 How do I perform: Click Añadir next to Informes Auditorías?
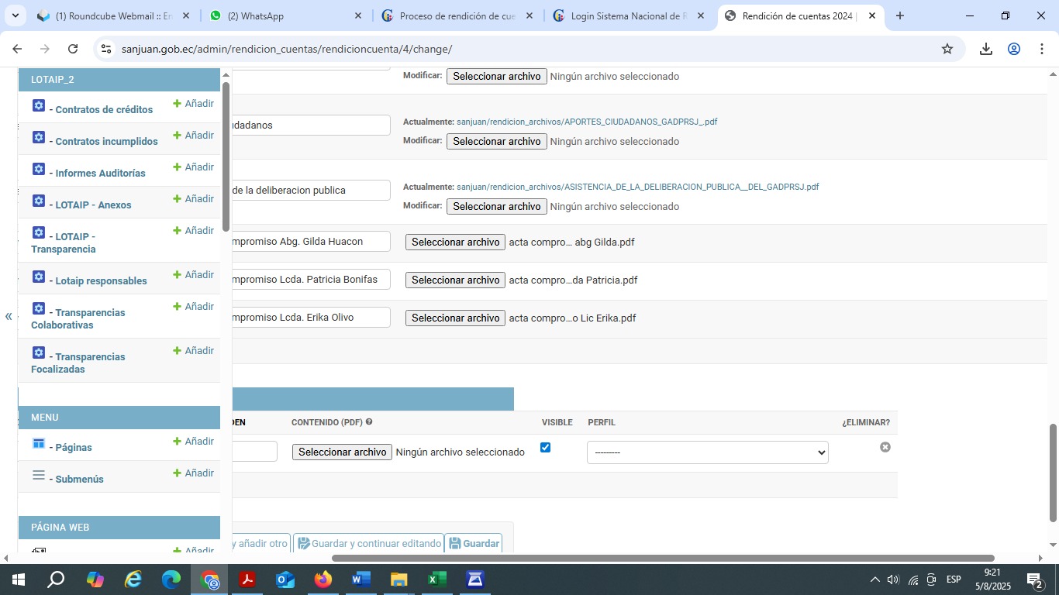pyautogui.click(x=193, y=167)
